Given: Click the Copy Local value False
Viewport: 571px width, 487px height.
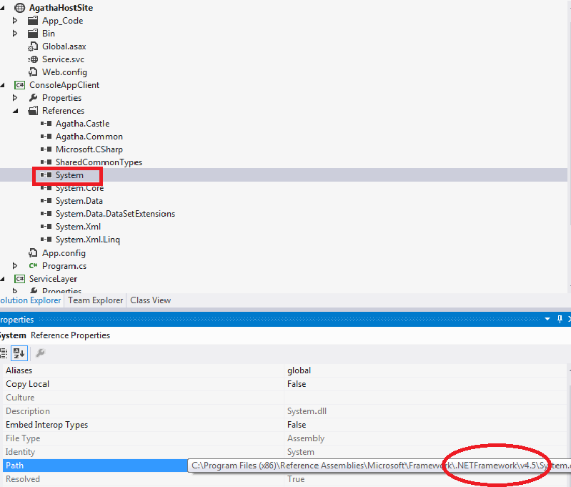Looking at the screenshot, I should pyautogui.click(x=297, y=384).
